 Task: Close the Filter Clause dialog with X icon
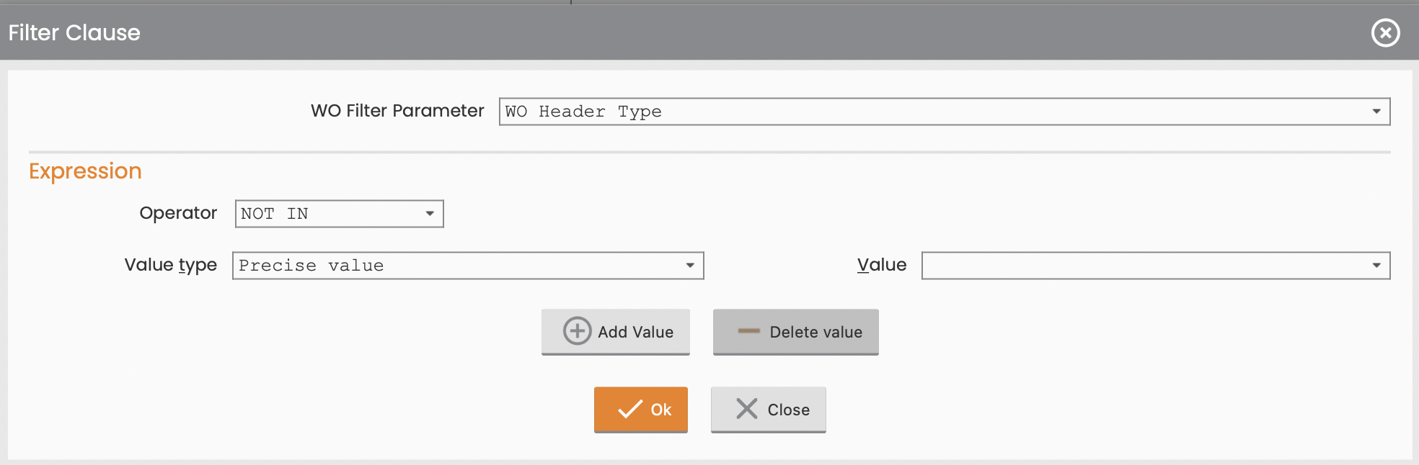1385,32
